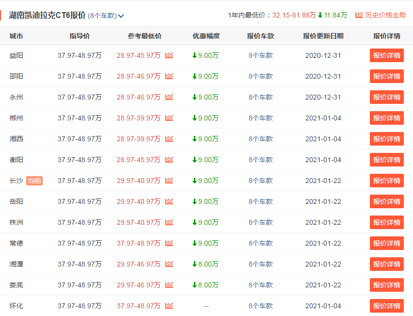Open price trend chart icon for 衡阳
413x316 pixels.
point(169,160)
